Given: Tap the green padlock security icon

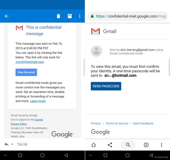Looking at the screenshot, I should point(92,16).
